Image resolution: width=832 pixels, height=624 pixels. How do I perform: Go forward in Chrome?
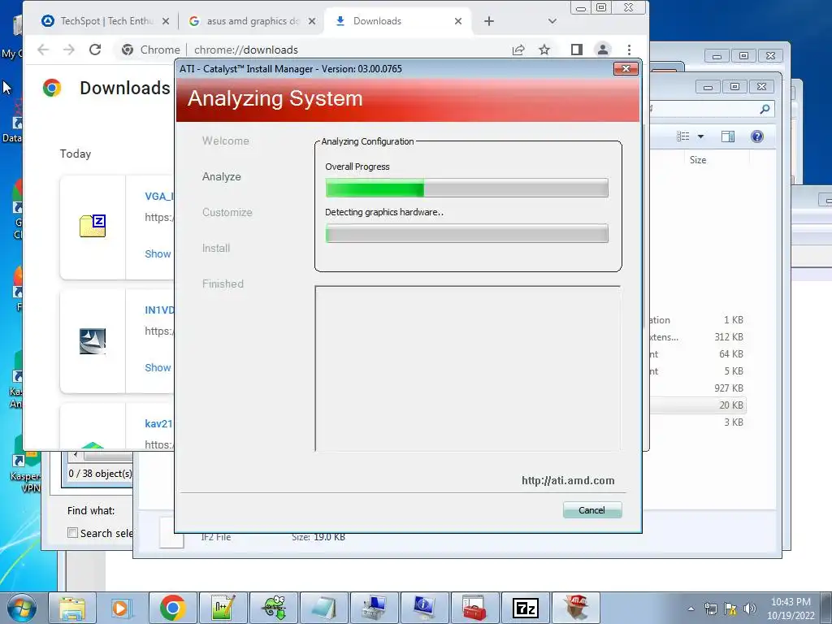pos(69,50)
